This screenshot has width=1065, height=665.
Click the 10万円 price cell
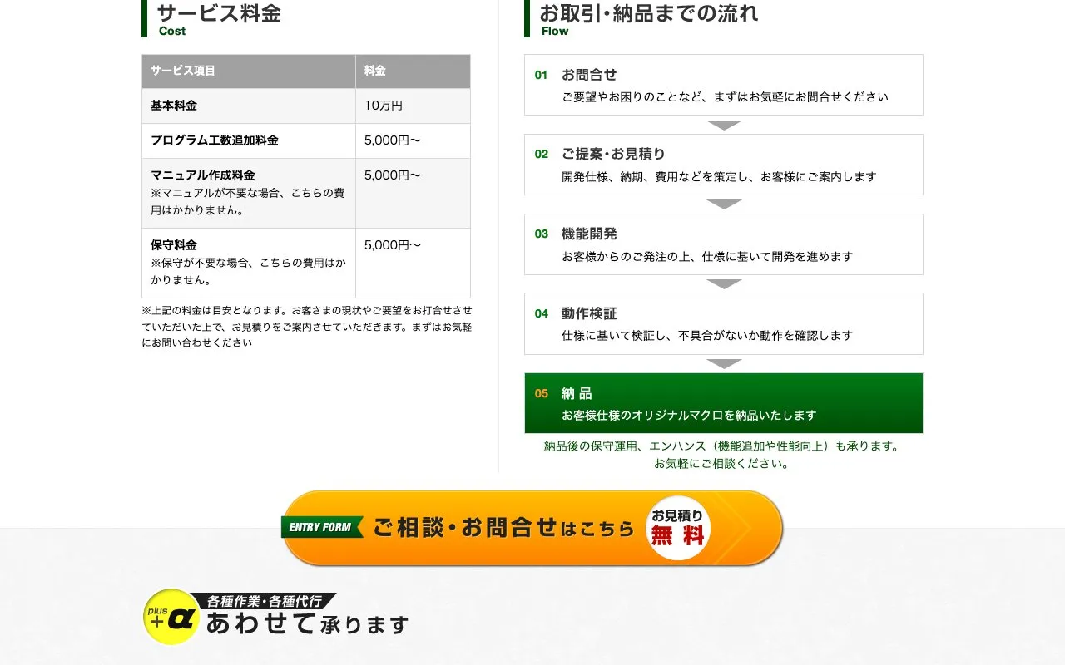pos(413,106)
